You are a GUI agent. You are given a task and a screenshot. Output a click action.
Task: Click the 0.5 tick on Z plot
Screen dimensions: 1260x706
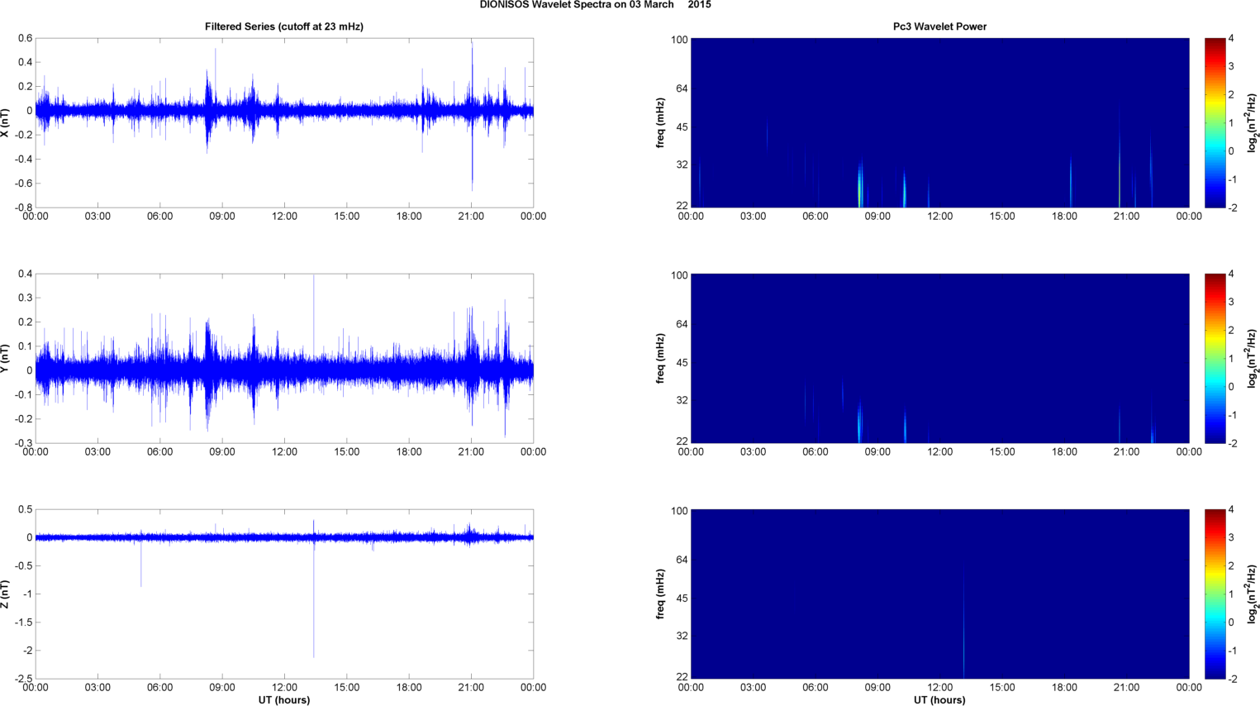pos(25,509)
